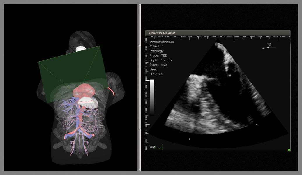Click the green ECG trace
This screenshot has height=175, width=302.
(159, 147)
